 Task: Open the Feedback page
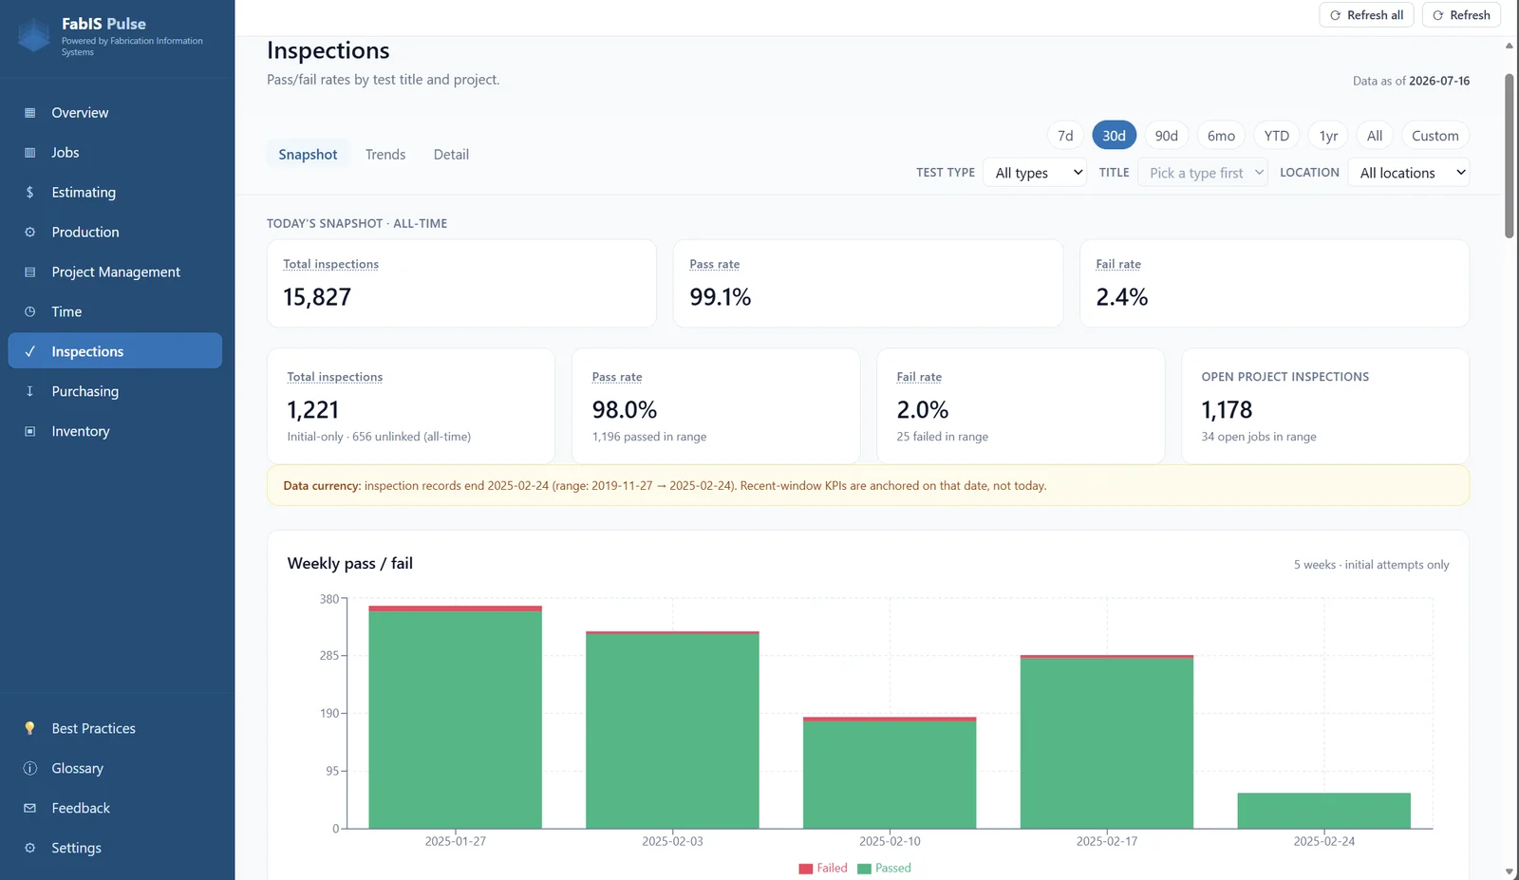pos(115,809)
